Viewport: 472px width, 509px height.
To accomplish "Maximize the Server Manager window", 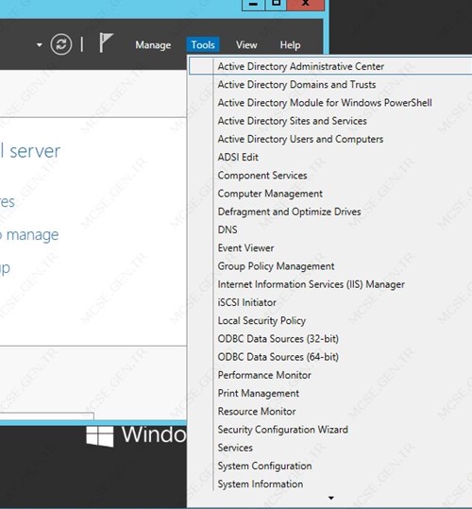I will tap(276, 4).
